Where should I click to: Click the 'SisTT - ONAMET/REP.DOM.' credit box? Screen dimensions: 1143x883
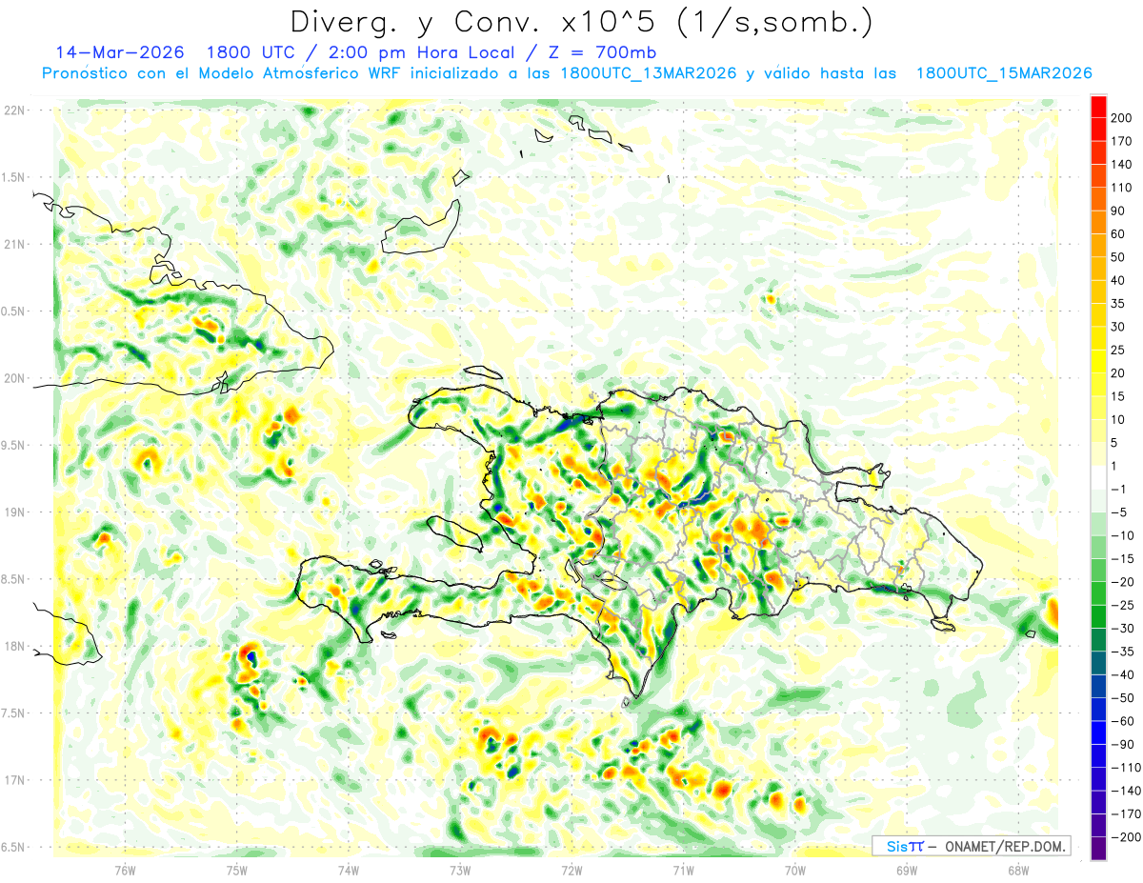(971, 846)
